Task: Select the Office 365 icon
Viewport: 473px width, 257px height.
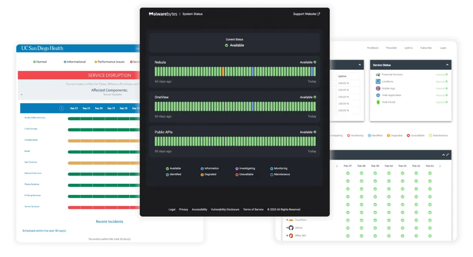Action: coord(291,235)
